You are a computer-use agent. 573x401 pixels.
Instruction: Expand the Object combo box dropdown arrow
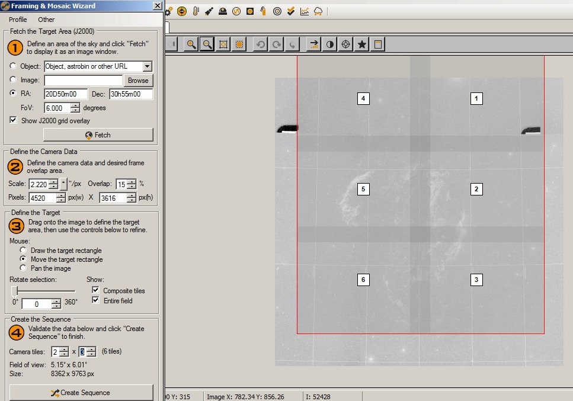tap(148, 66)
